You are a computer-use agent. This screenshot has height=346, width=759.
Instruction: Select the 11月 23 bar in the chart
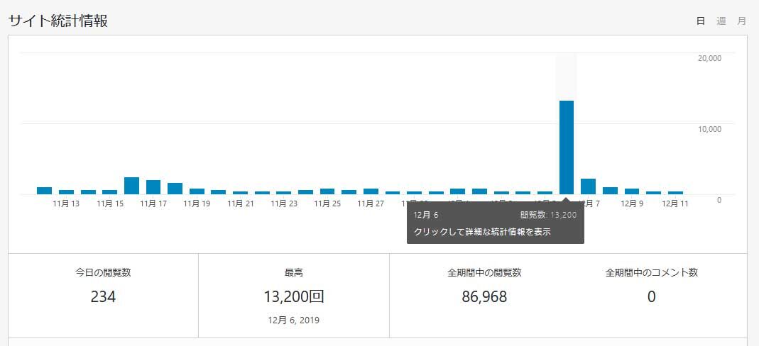pos(284,193)
